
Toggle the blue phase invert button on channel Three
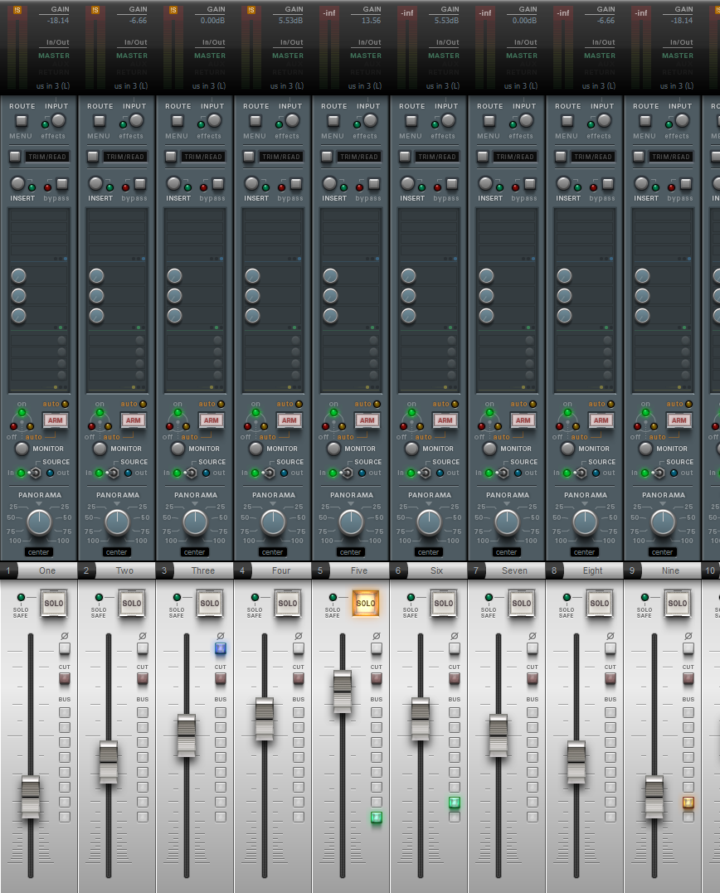(221, 648)
